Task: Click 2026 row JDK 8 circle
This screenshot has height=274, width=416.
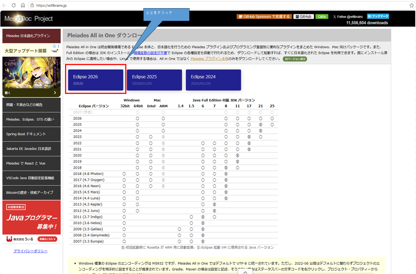Action: click(x=226, y=118)
